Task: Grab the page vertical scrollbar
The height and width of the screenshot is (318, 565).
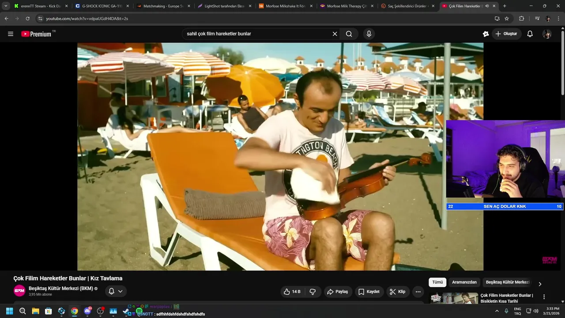Action: click(562, 62)
